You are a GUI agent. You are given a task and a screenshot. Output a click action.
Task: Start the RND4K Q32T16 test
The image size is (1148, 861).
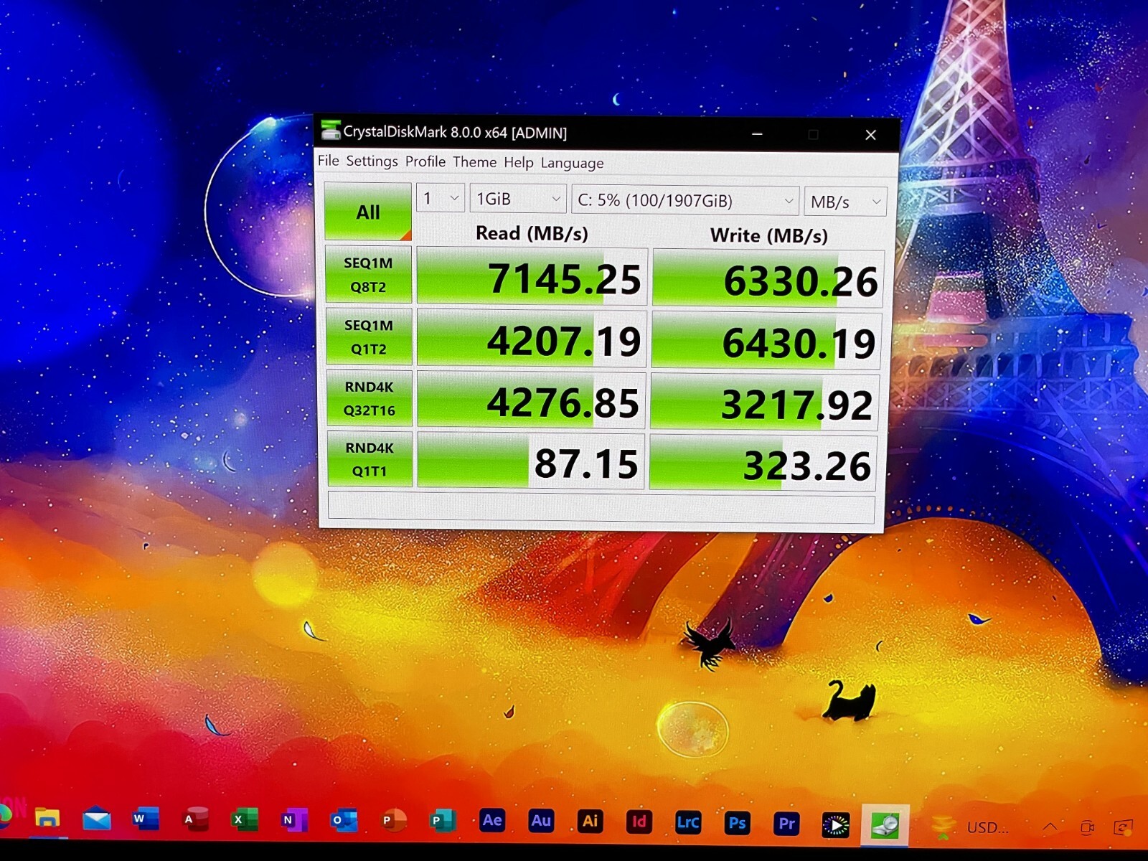370,398
